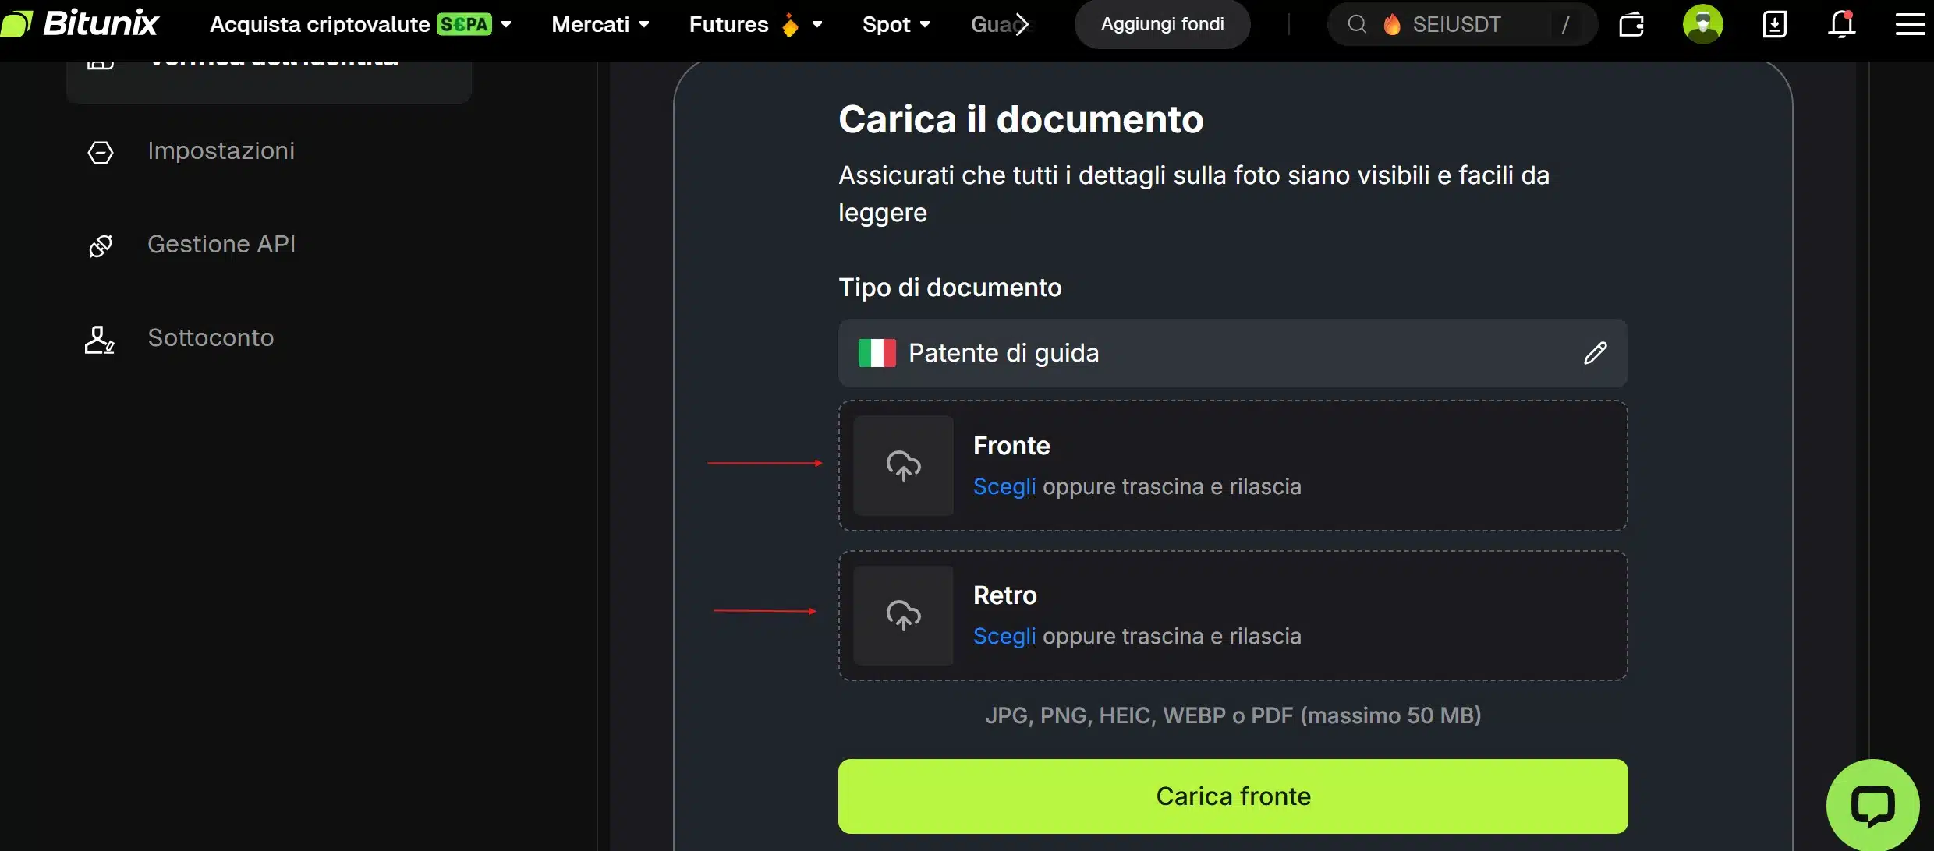Viewport: 1934px width, 851px height.
Task: Expand the Futures dropdown
Action: tap(755, 24)
